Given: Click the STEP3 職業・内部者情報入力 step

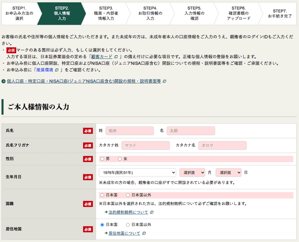Looking at the screenshot, I should pos(106,14).
